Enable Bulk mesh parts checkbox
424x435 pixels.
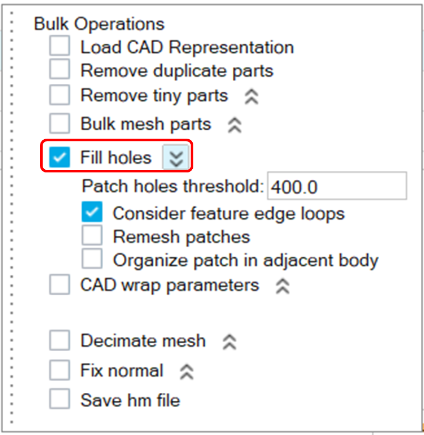pos(60,124)
